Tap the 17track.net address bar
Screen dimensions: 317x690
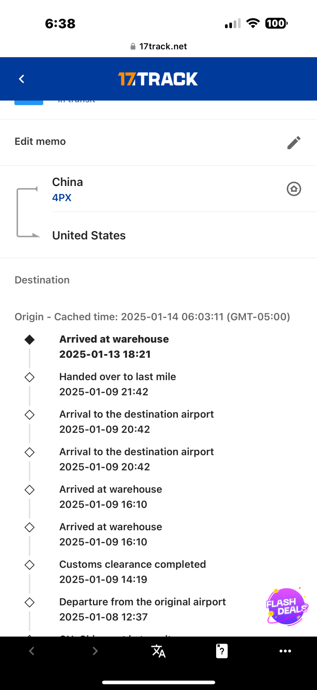pos(159,46)
